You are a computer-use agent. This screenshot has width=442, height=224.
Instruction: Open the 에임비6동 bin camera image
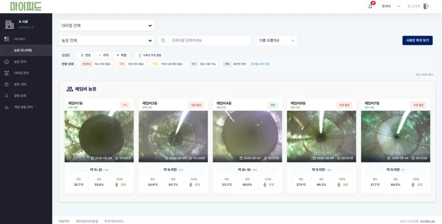click(321, 136)
